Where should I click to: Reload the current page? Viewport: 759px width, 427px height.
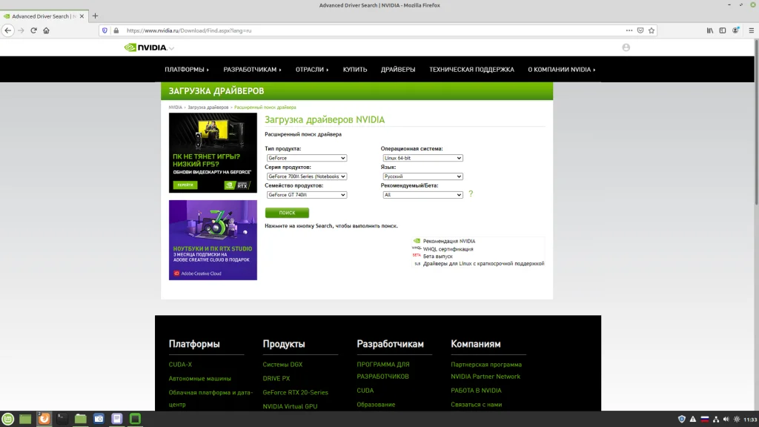(33, 30)
